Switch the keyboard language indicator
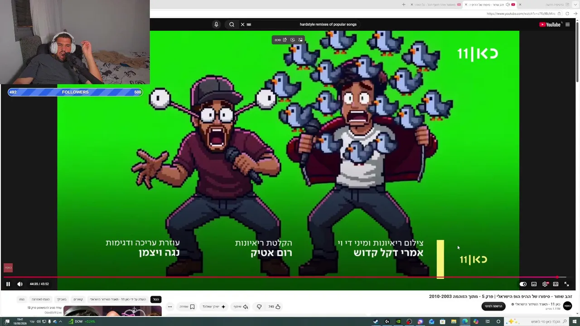This screenshot has height=326, width=580. pos(32,321)
